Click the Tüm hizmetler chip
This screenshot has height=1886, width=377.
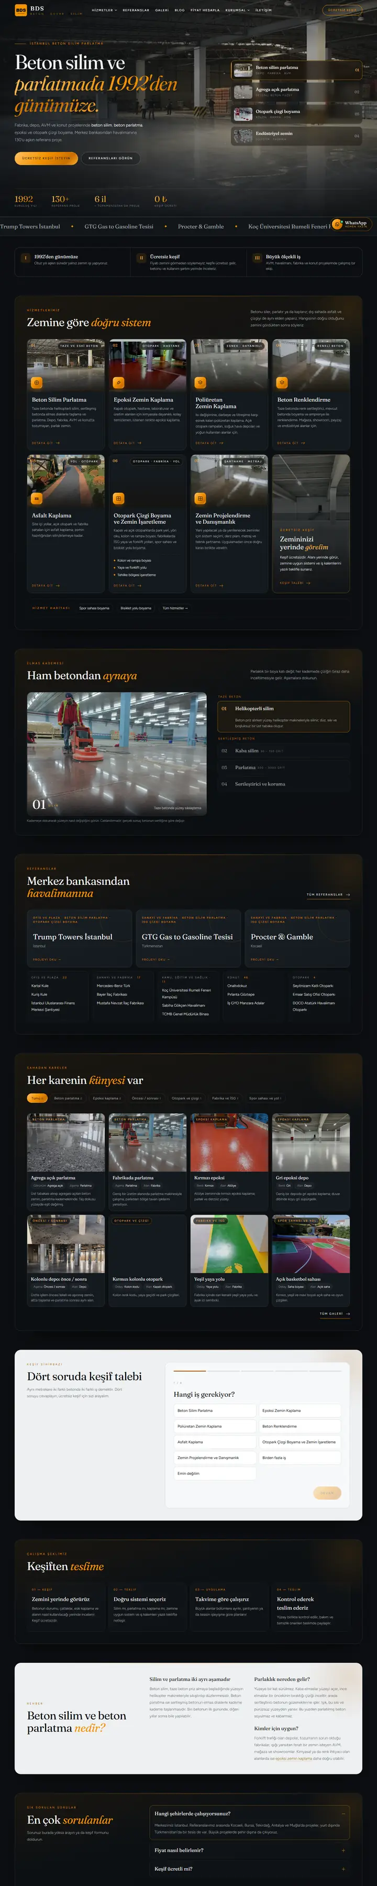click(x=175, y=608)
